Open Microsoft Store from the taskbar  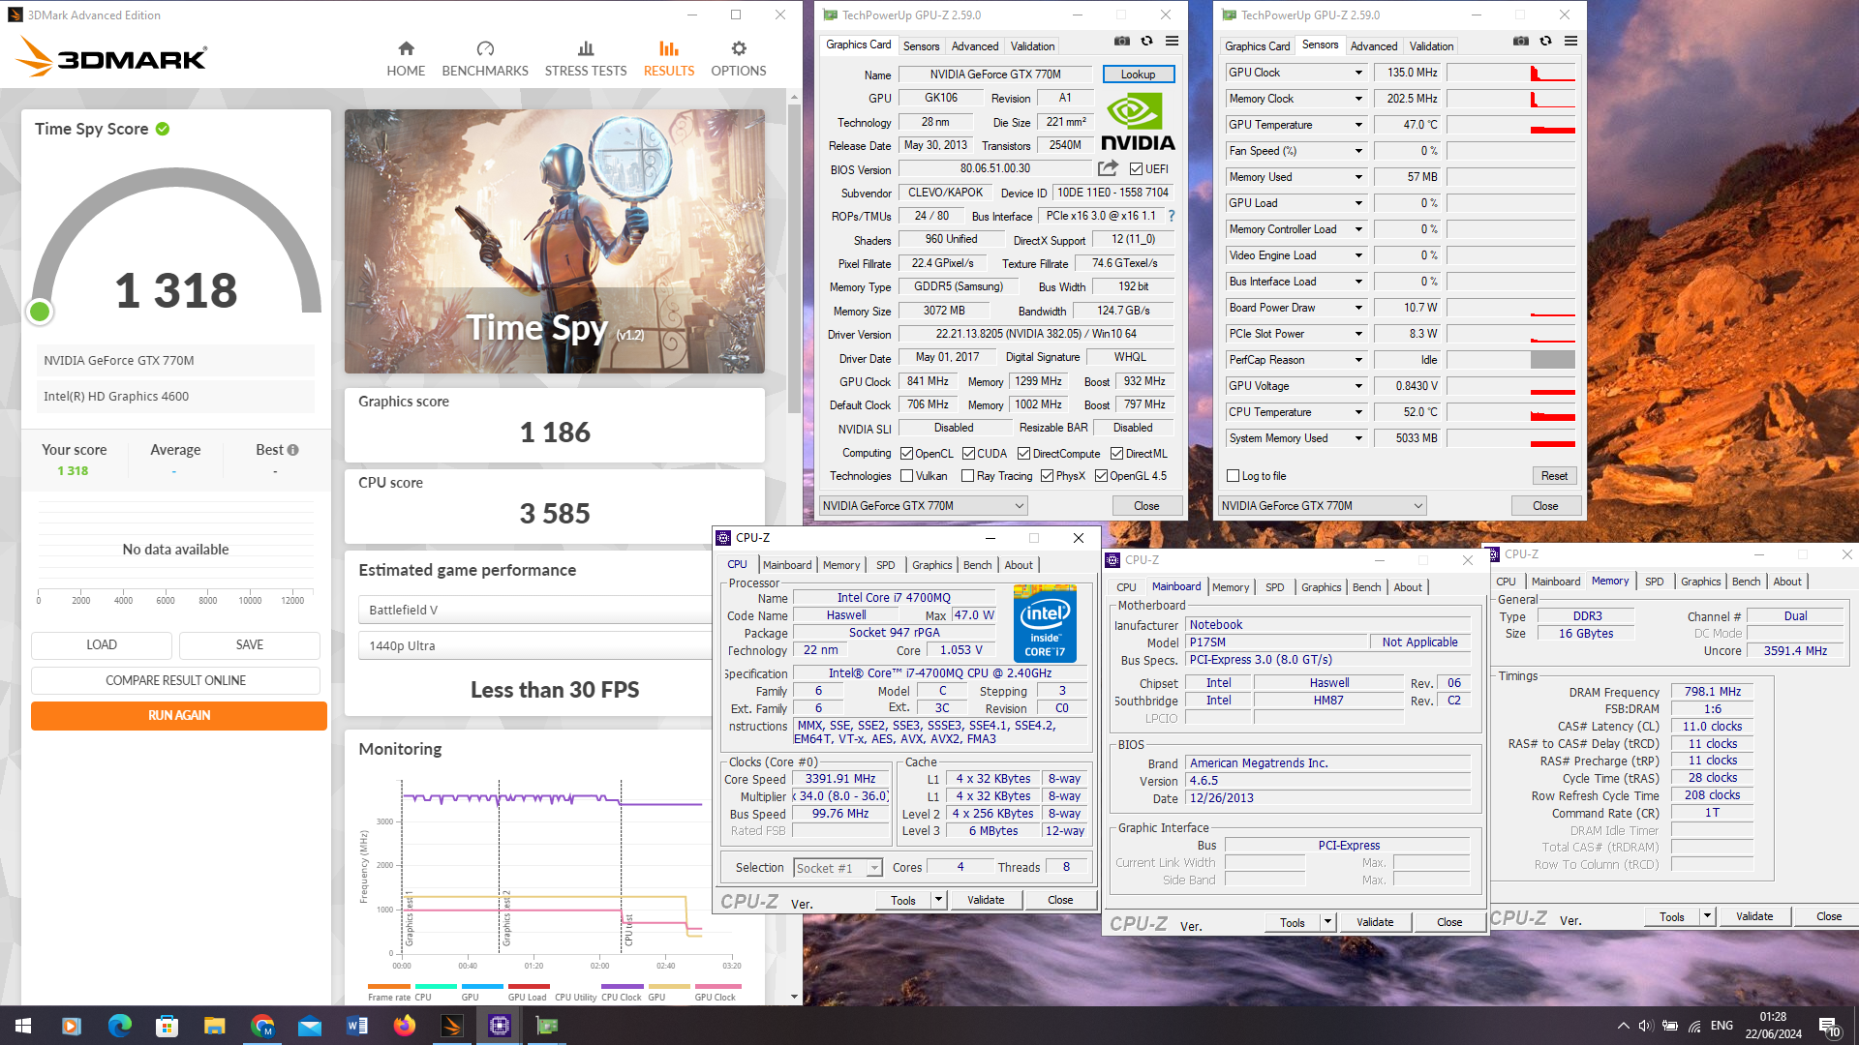click(167, 1026)
